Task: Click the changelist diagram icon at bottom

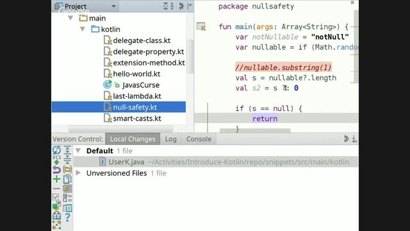Action: pyautogui.click(x=56, y=225)
